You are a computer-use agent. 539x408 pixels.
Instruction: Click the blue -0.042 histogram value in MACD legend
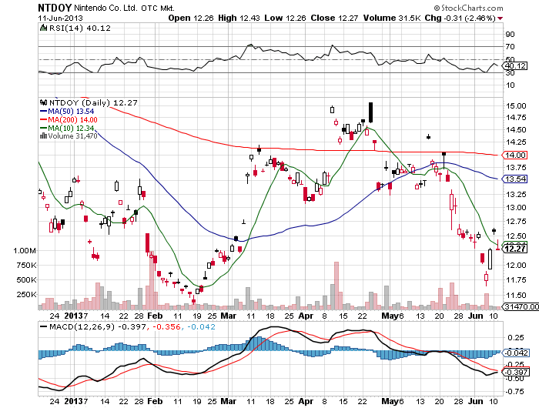(201, 326)
